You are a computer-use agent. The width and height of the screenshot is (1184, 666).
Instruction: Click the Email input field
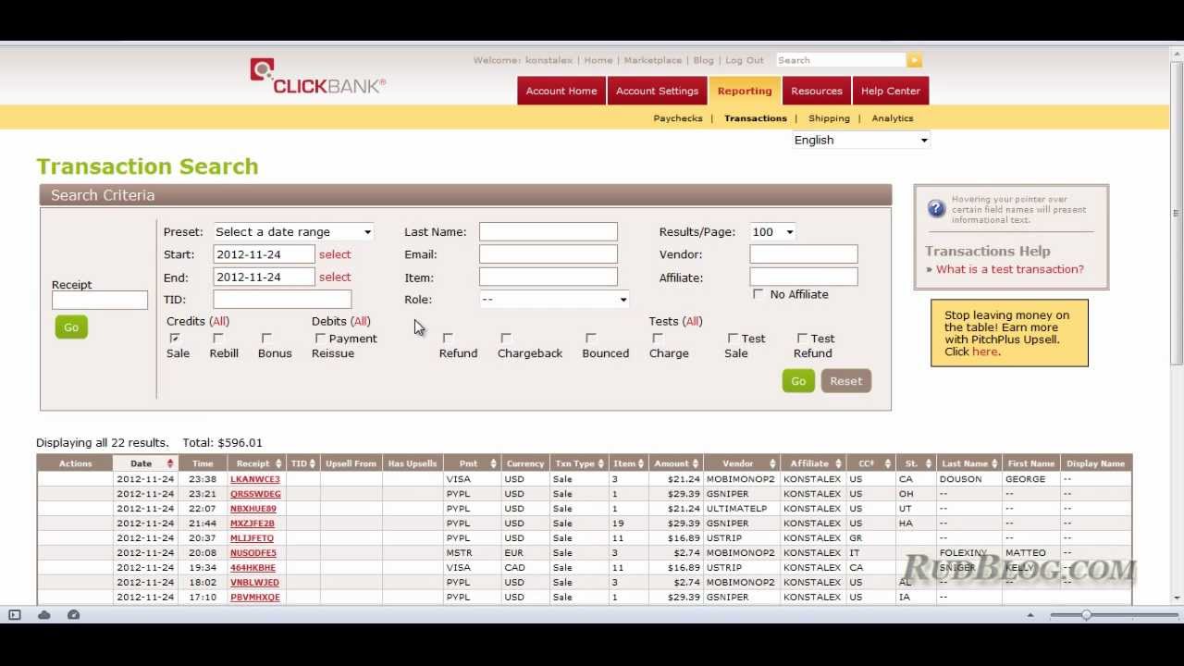549,254
